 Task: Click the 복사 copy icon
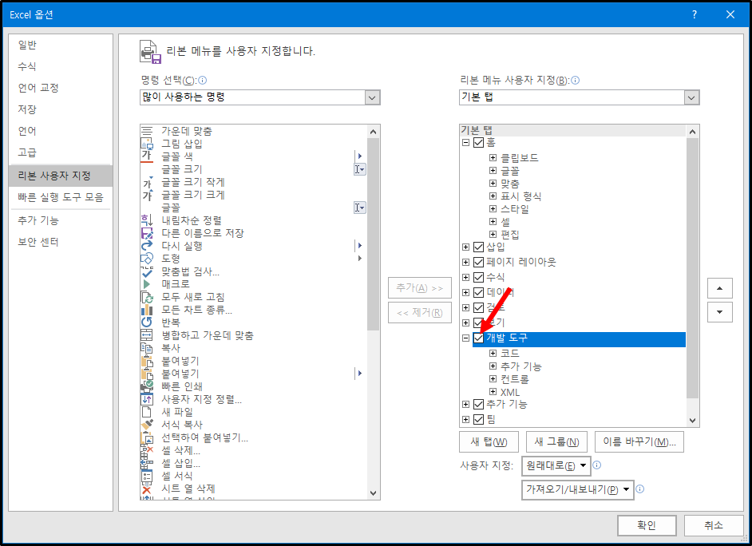pyautogui.click(x=147, y=348)
